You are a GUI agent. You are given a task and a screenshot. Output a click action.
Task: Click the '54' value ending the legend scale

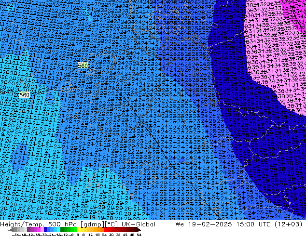[139, 235]
